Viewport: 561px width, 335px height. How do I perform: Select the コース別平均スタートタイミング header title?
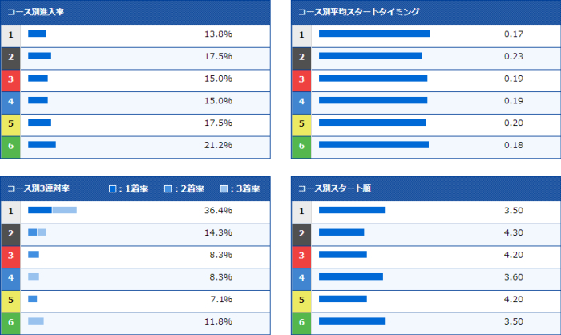[x=357, y=12]
